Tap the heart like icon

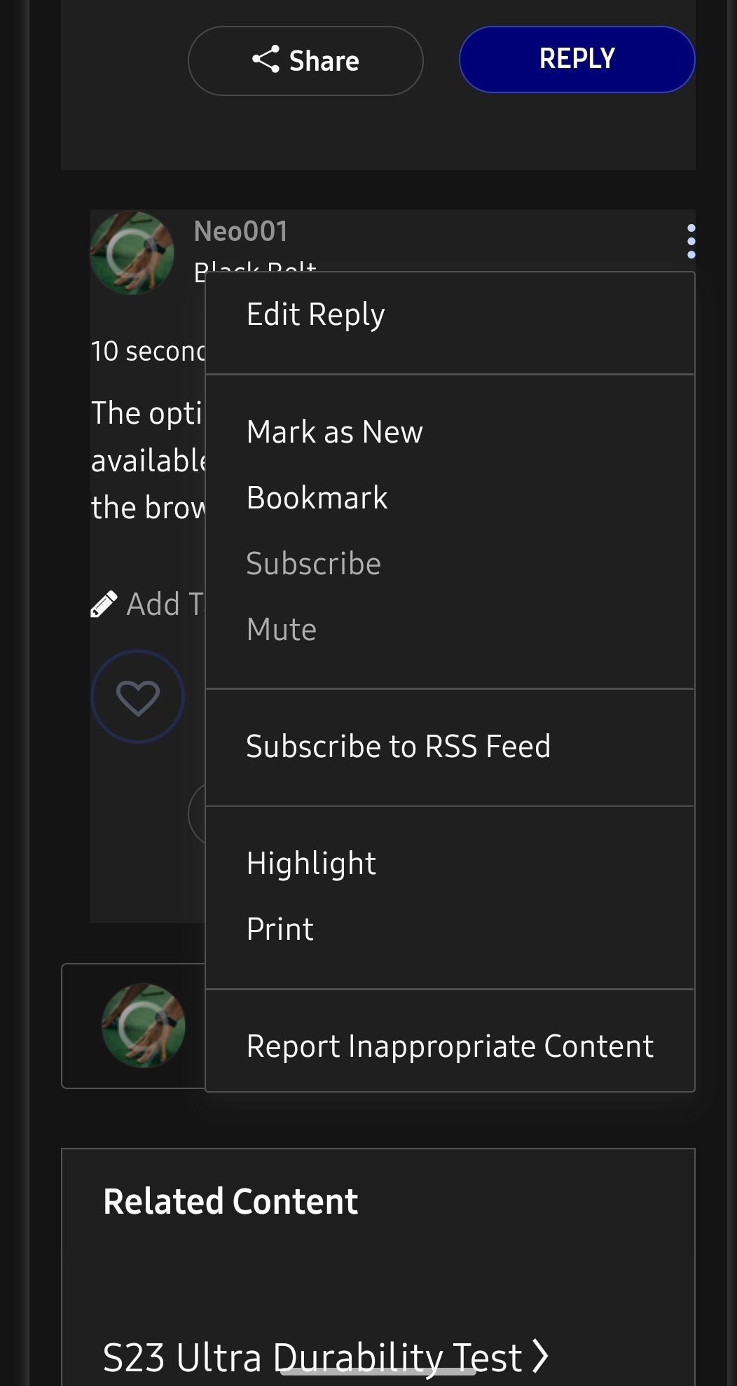click(x=138, y=697)
